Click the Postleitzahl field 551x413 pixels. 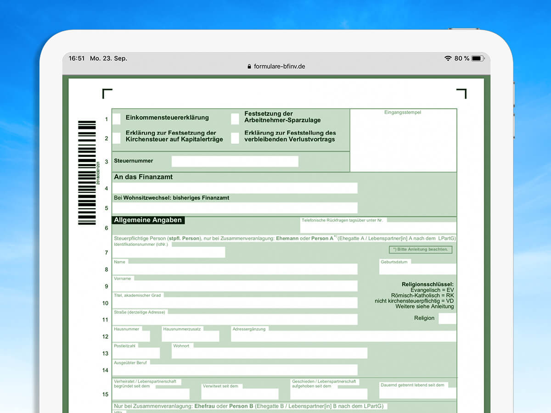tap(136, 353)
